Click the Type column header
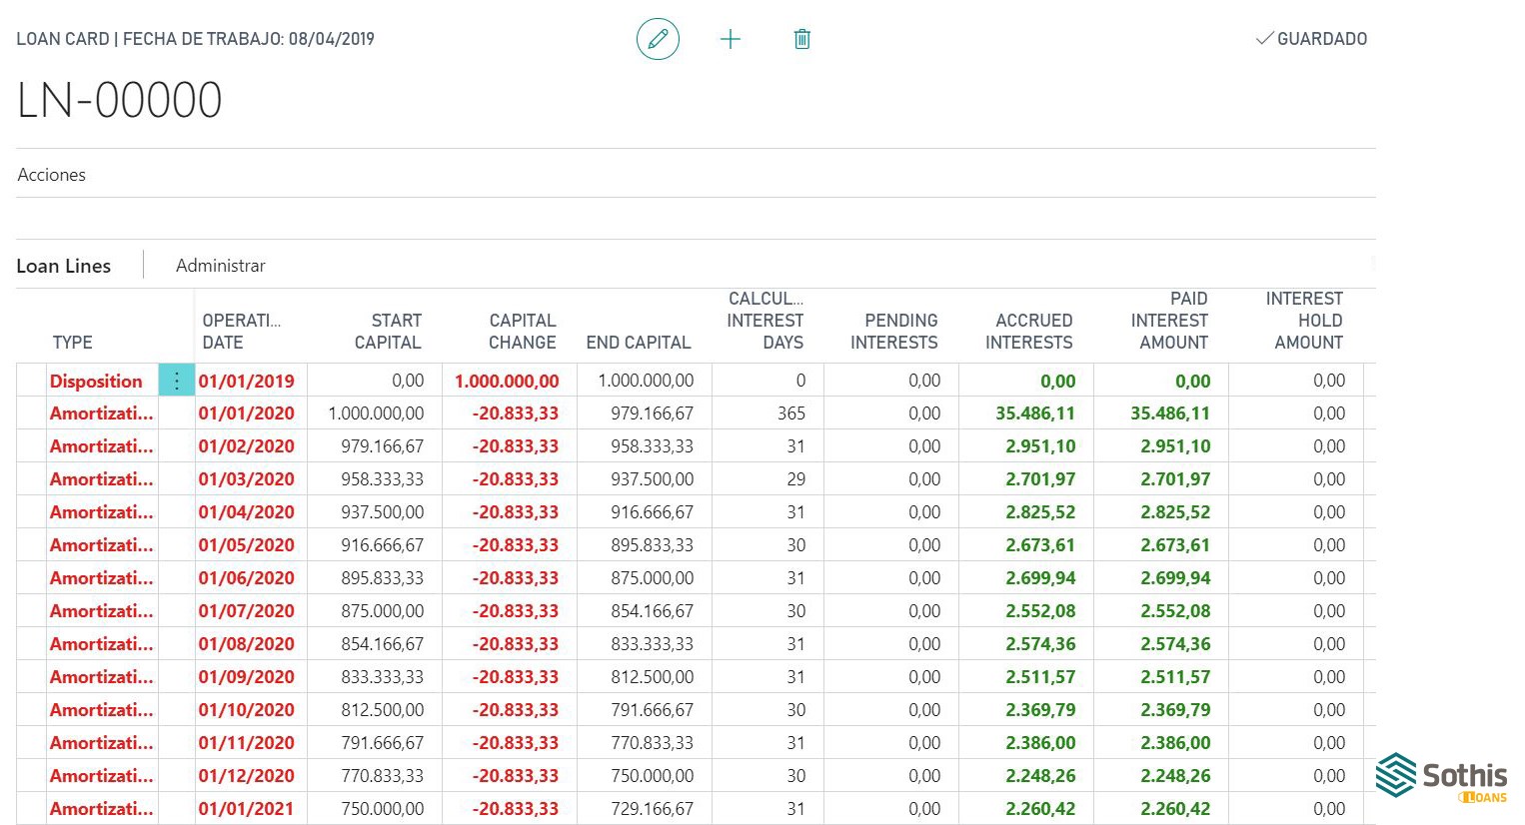Image resolution: width=1525 pixels, height=825 pixels. [x=72, y=343]
